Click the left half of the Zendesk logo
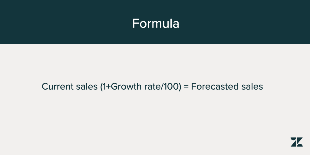The height and width of the screenshot is (155, 310). tap(293, 142)
